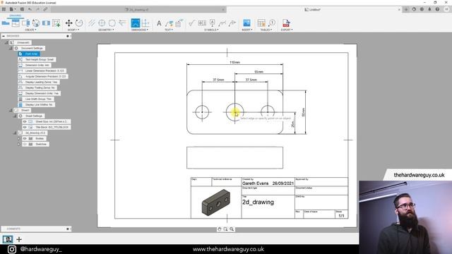Viewport: 452px width, 254px height.
Task: Open the DIMENSIONS dropdown menu
Action: click(x=140, y=30)
